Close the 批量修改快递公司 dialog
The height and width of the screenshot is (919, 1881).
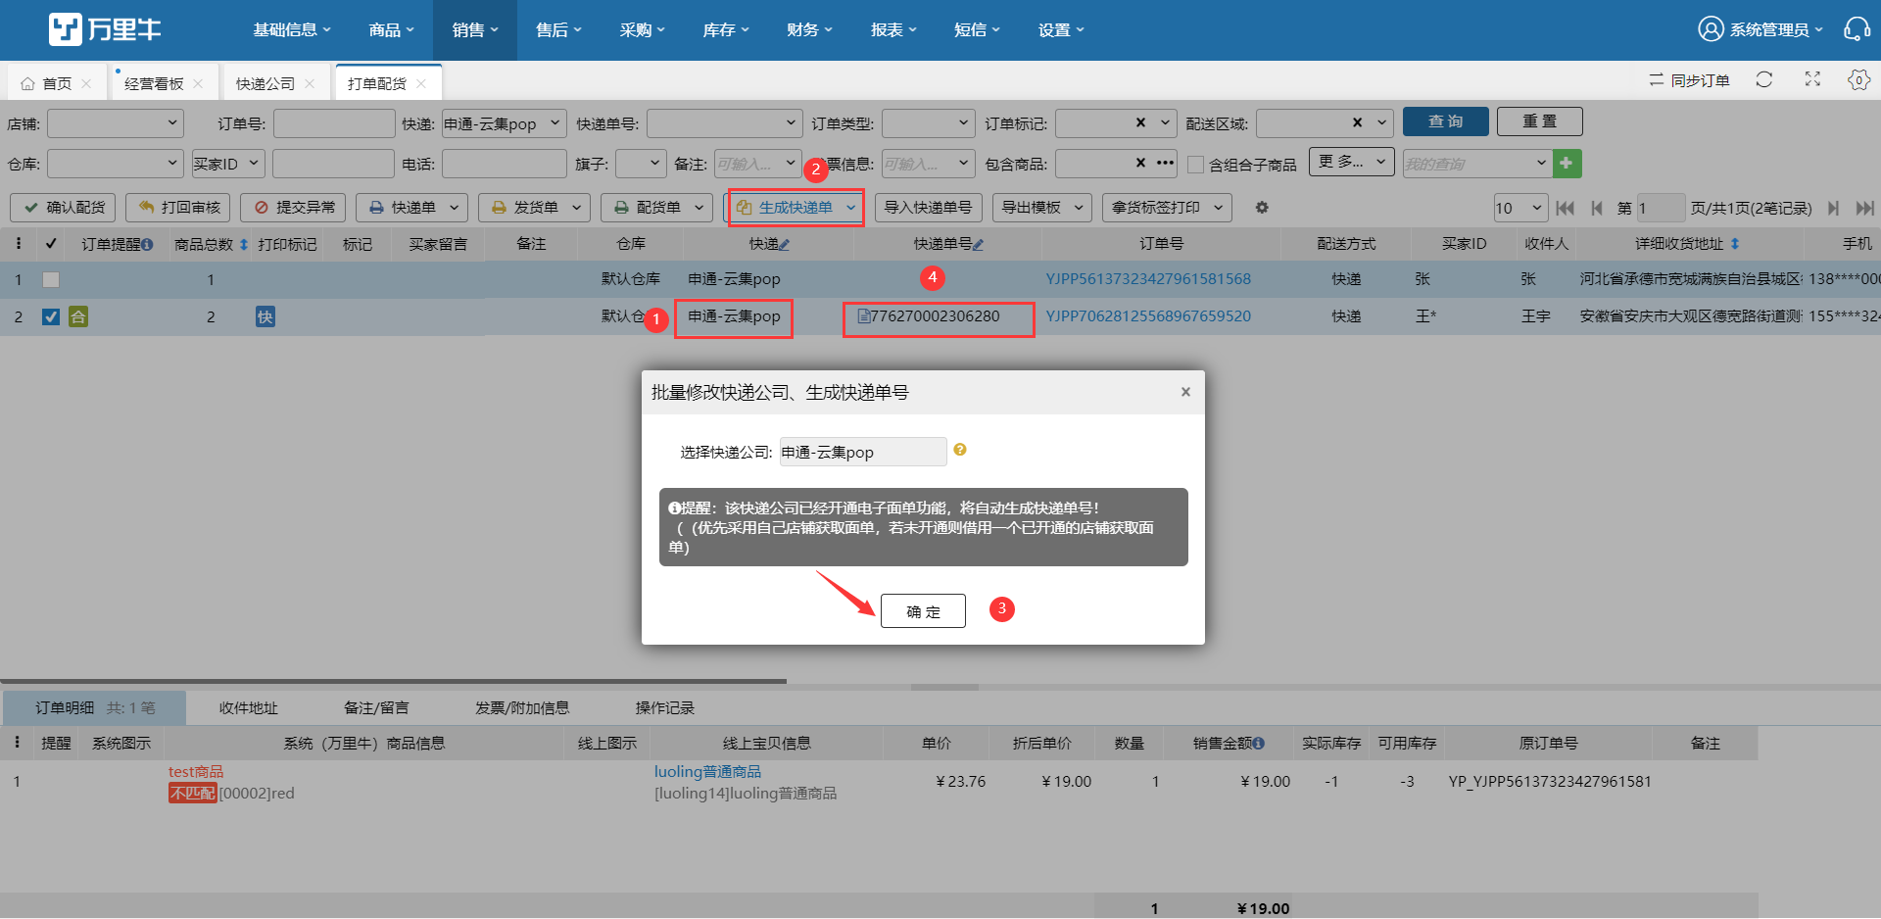coord(1185,392)
